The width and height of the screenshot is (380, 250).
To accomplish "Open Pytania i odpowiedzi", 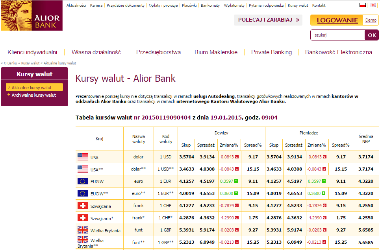I will coord(266,6).
